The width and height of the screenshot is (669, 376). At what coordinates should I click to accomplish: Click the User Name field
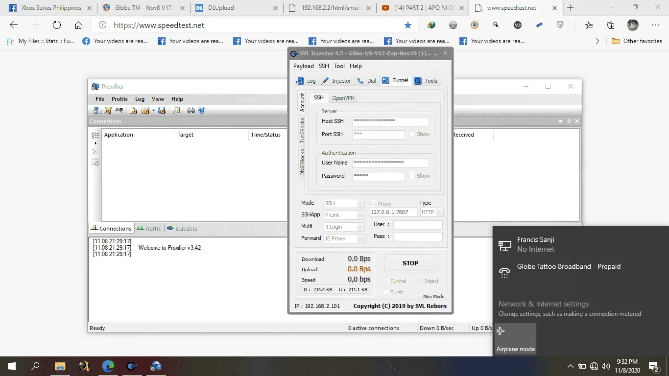390,163
